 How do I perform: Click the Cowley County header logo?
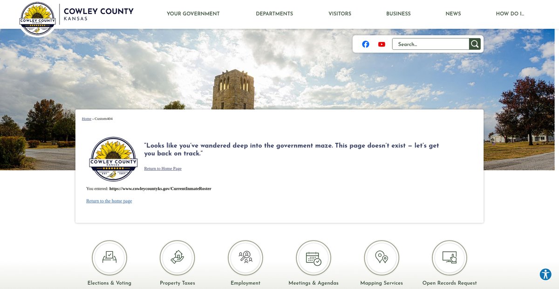coord(38,18)
